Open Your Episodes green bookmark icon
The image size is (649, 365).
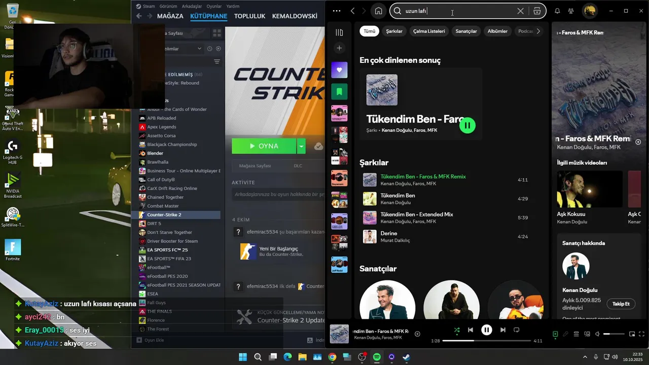click(339, 92)
